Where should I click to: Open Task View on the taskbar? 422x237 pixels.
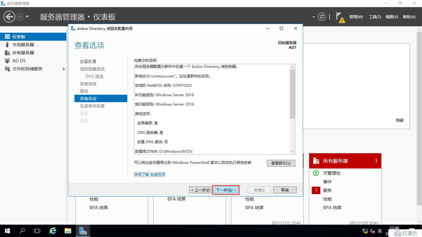tap(37, 231)
